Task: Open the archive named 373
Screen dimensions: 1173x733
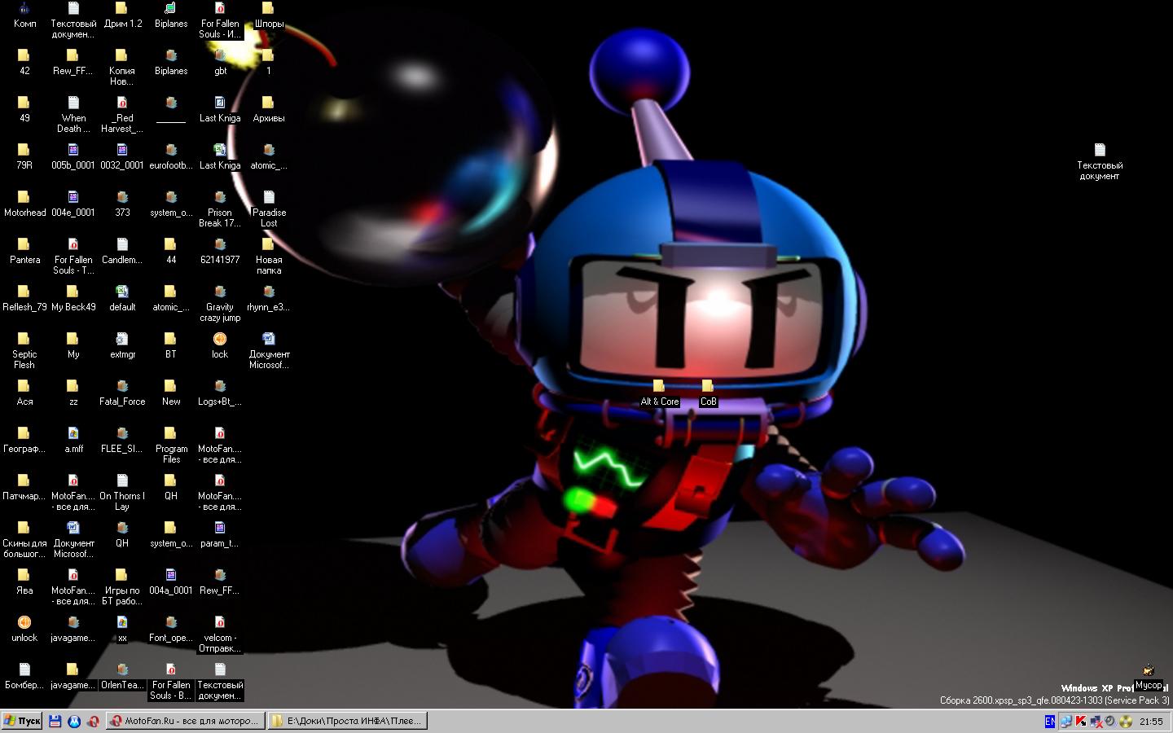Action: pyautogui.click(x=122, y=204)
